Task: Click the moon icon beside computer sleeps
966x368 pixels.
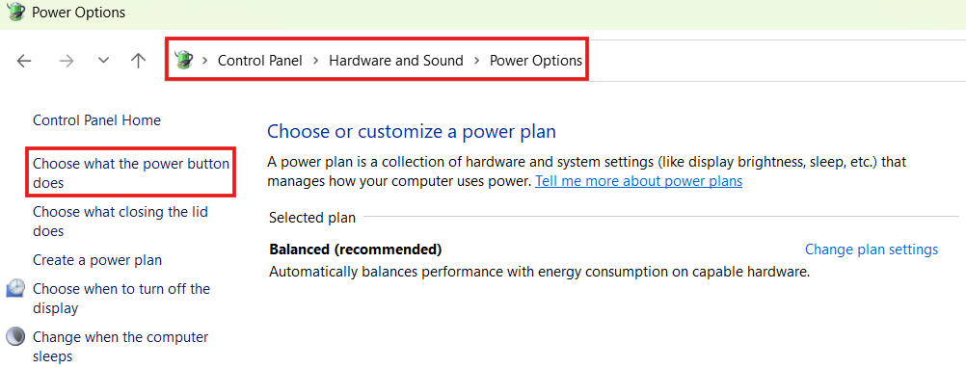Action: [x=15, y=336]
